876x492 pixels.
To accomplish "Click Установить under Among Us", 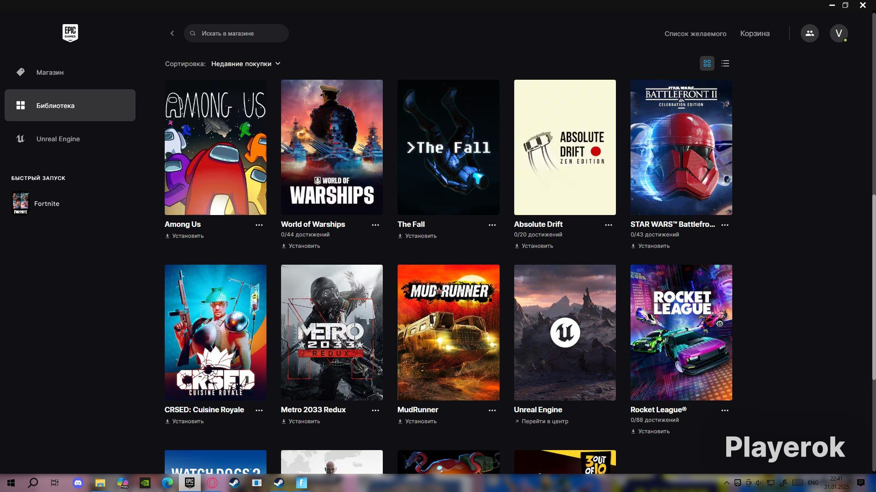I will pos(184,236).
